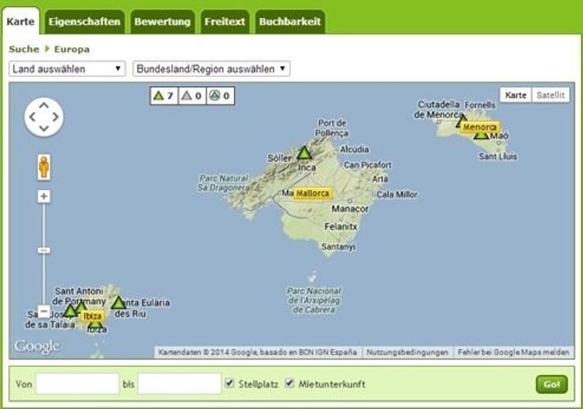Focus the 'Von' date input field
Image resolution: width=583 pixels, height=409 pixels.
click(x=77, y=383)
